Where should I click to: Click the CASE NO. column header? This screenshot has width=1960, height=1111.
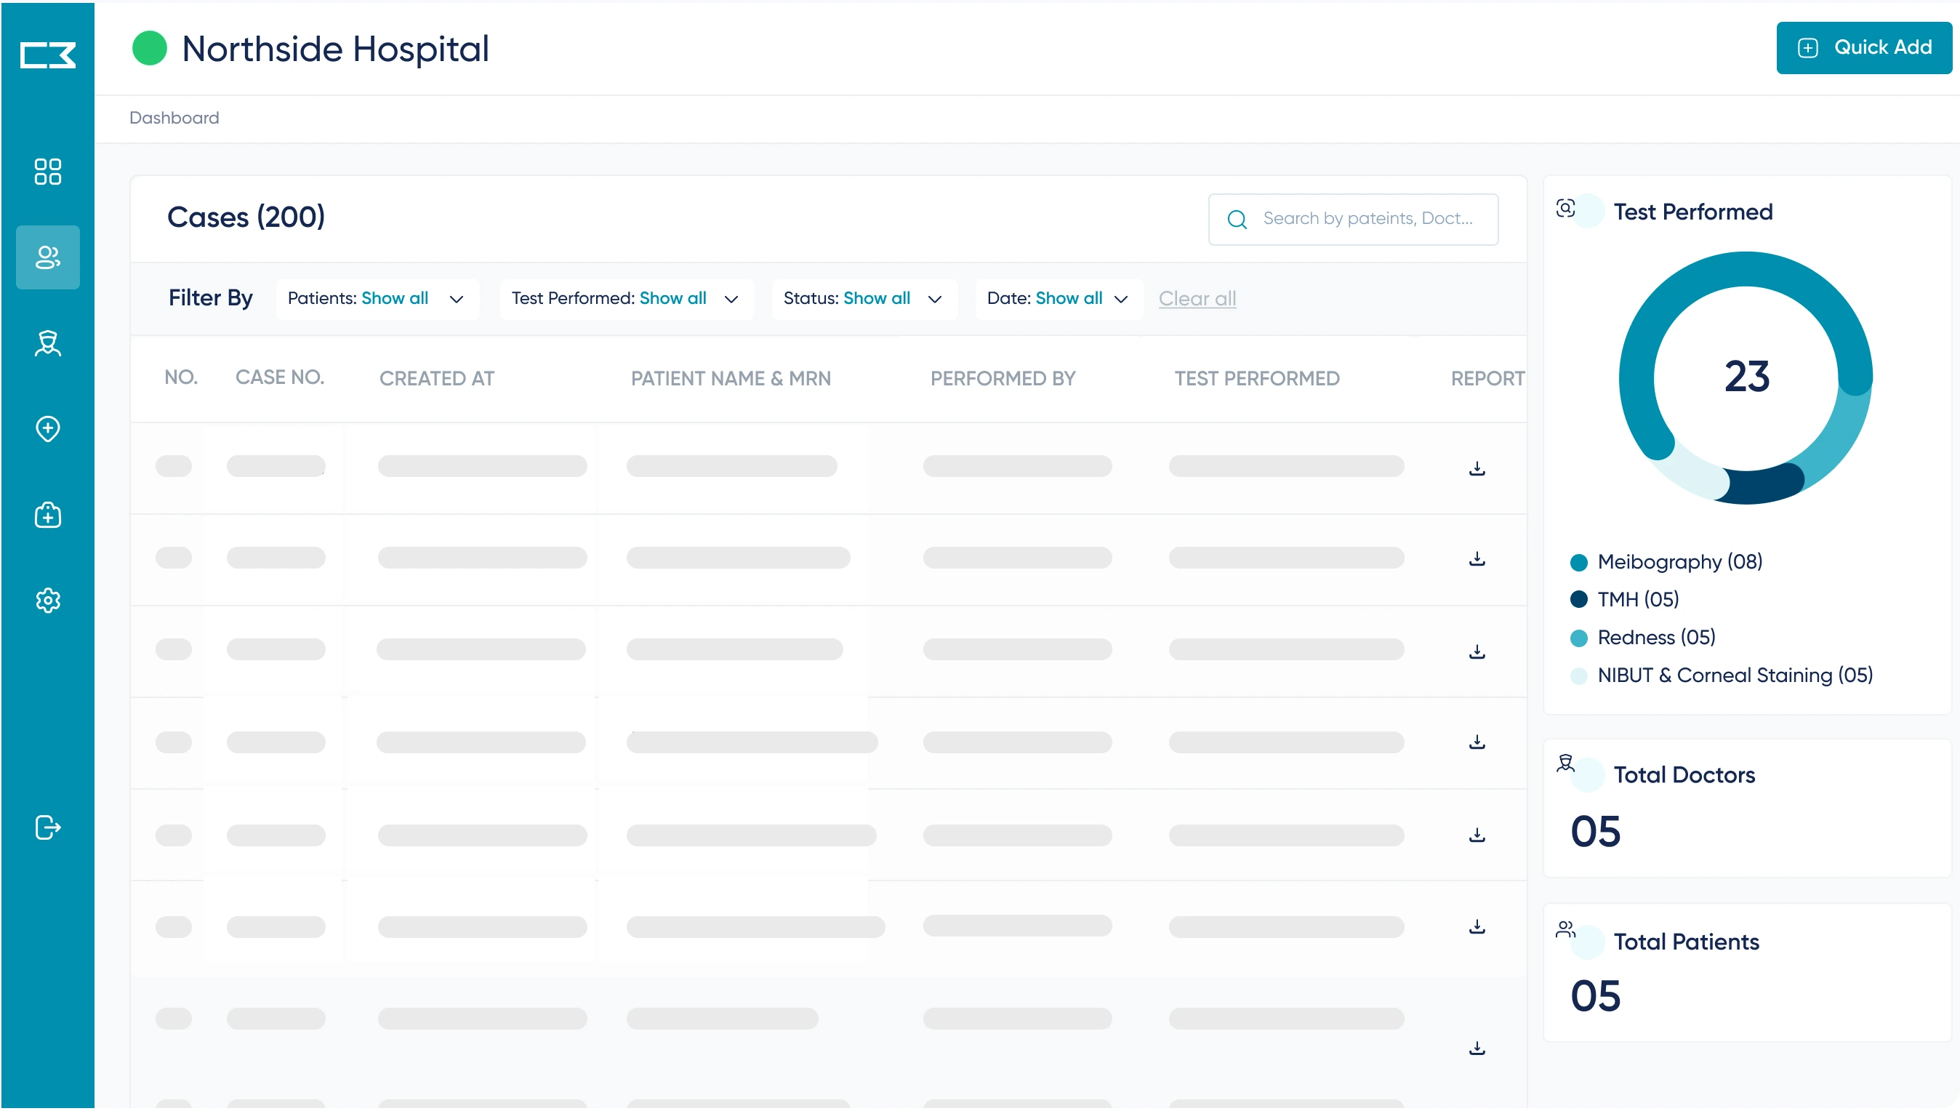point(279,377)
